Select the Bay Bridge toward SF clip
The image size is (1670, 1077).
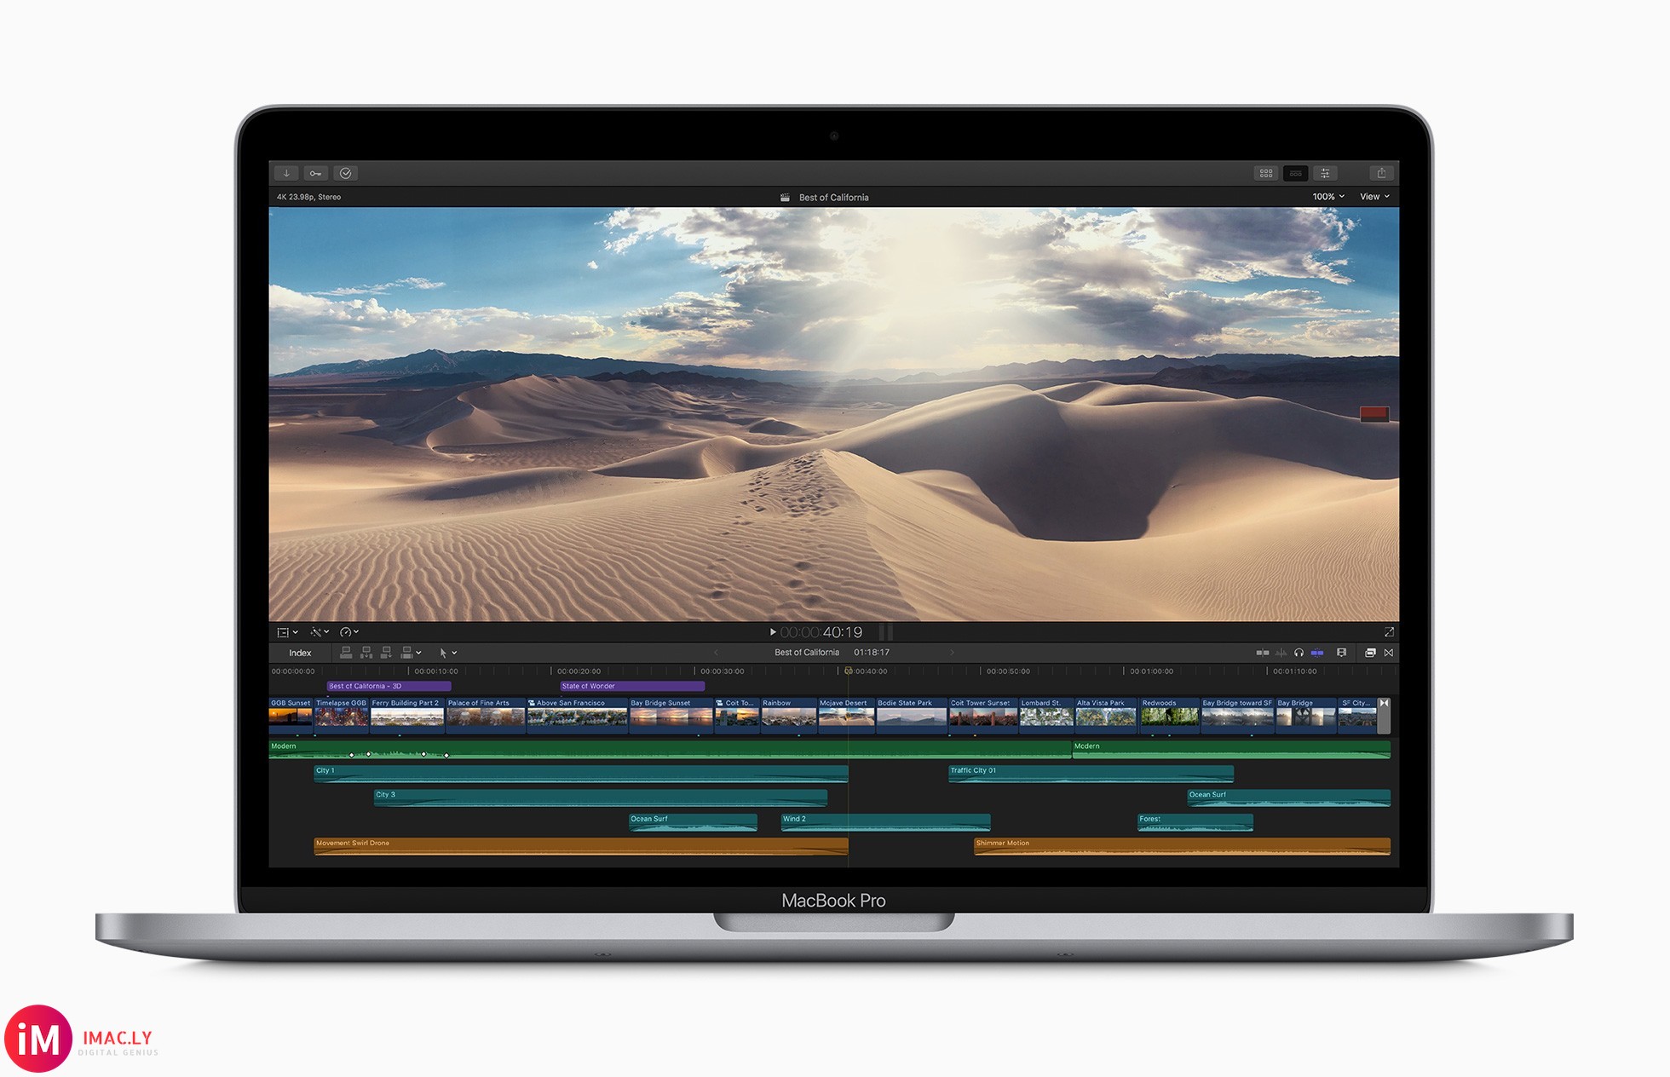pos(1237,717)
